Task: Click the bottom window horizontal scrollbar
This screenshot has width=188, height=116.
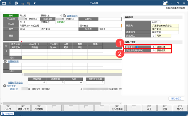Action: pyautogui.click(x=52, y=103)
